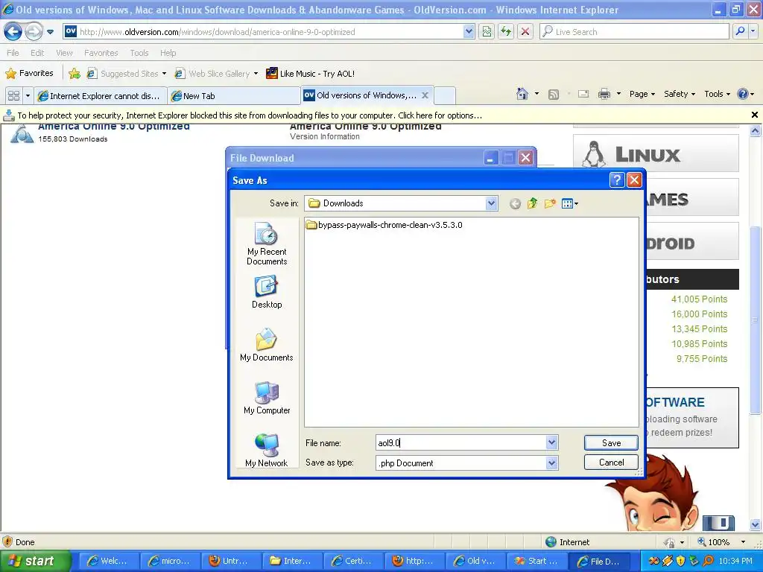Click the Up One Level folder icon

coord(532,203)
